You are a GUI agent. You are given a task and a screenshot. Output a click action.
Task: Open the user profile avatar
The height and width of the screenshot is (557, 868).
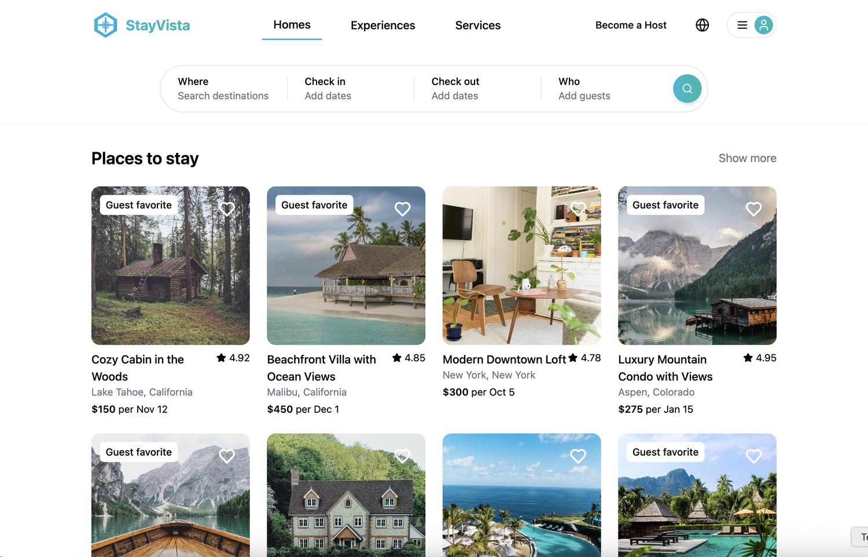(763, 25)
